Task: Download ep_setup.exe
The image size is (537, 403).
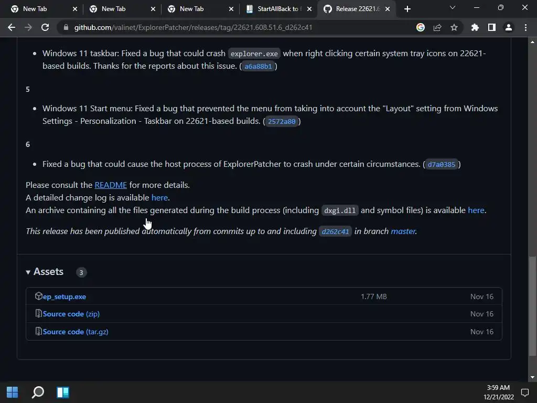Action: tap(65, 297)
